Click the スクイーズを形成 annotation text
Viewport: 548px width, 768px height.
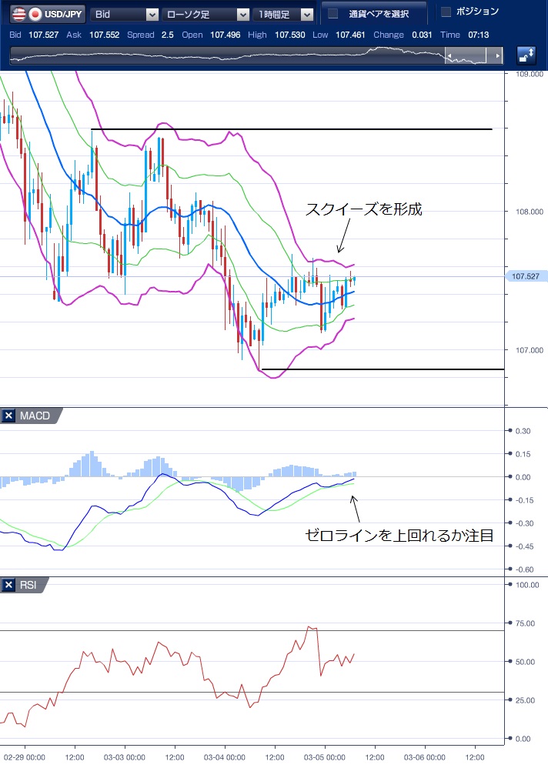(x=364, y=209)
